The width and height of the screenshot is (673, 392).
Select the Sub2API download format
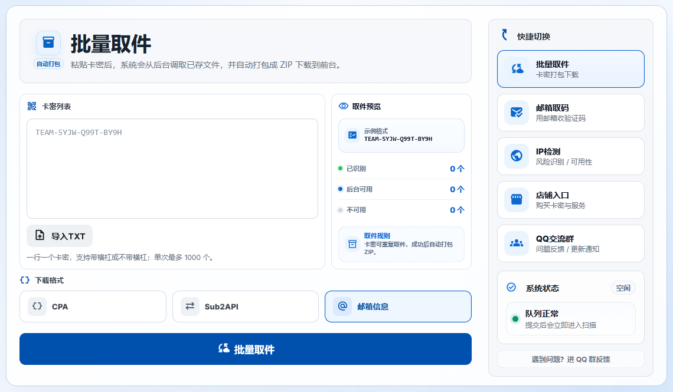[x=246, y=307]
